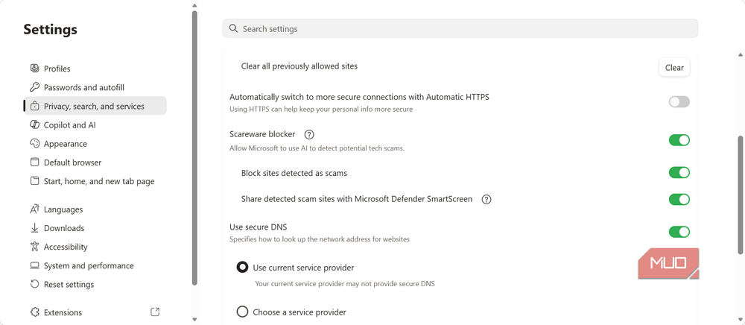Click the Copilot and AI icon
The image size is (745, 325).
(34, 125)
